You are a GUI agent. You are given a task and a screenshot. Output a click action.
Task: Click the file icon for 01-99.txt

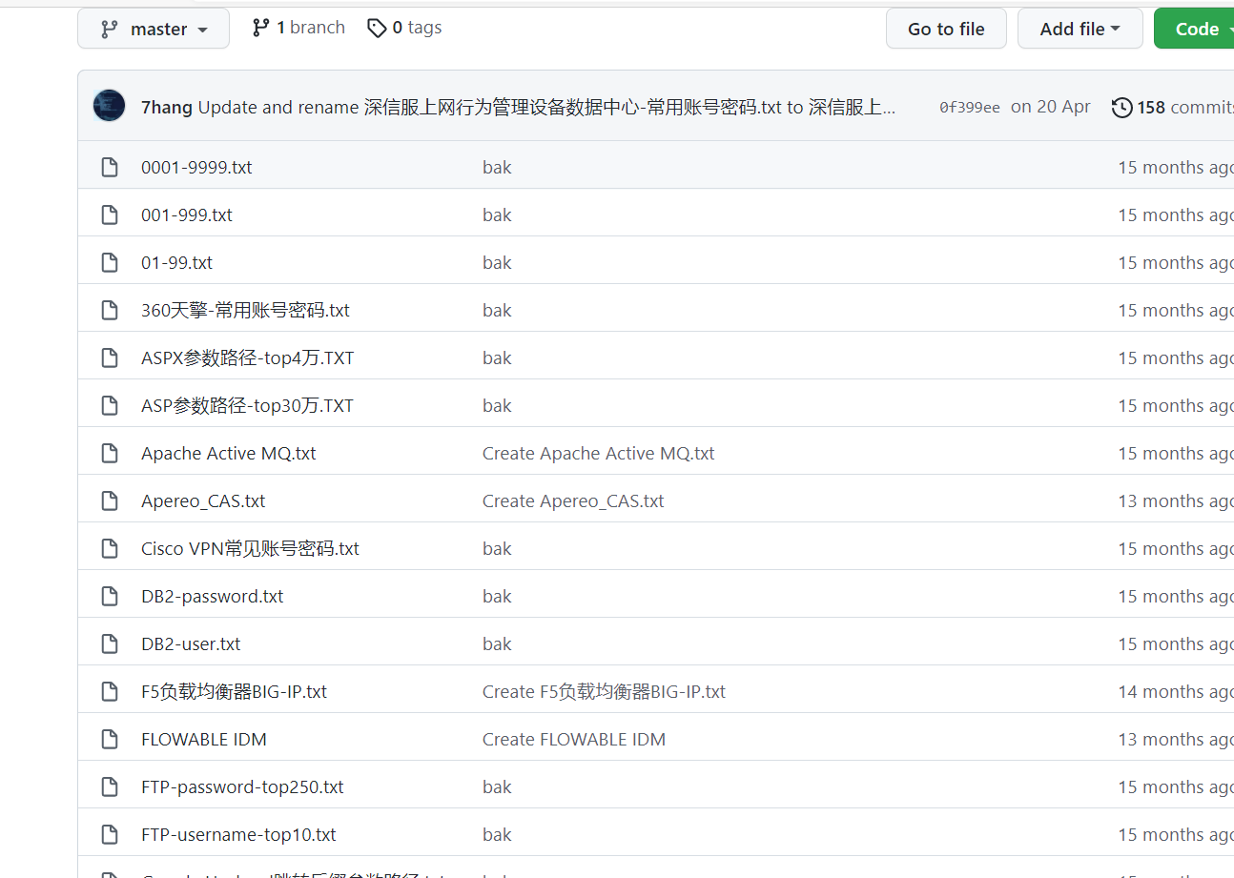pos(110,263)
